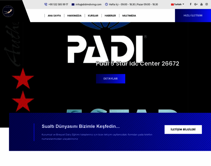Click the Kurumsal ve Bireysel Dalış Eğitimi paragraph
Image resolution: width=211 pixels, height=166 pixels.
tap(97, 137)
